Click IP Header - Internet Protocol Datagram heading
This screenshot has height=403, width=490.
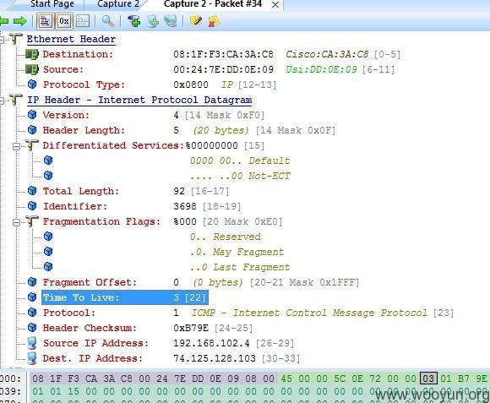pos(139,101)
